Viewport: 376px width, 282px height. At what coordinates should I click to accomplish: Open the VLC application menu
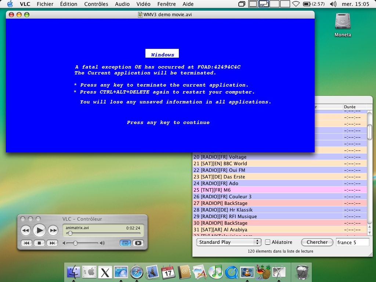point(25,4)
